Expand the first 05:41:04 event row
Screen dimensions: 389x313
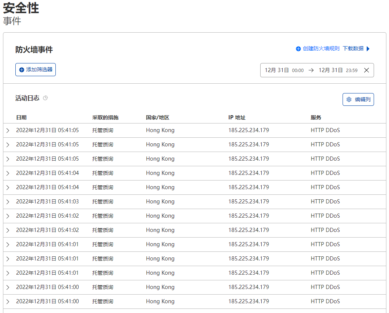tap(8, 173)
